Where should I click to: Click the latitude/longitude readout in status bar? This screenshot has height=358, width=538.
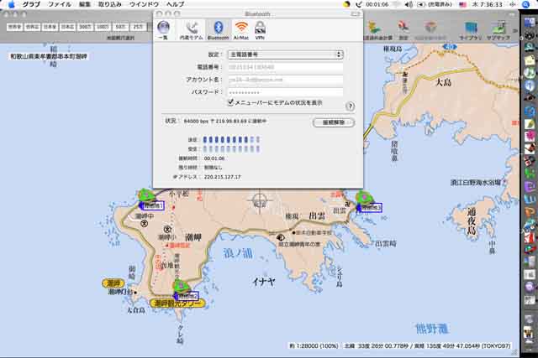point(428,346)
